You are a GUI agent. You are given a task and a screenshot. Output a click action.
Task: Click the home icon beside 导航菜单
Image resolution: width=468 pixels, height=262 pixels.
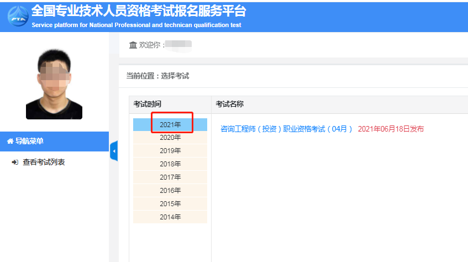click(10, 141)
